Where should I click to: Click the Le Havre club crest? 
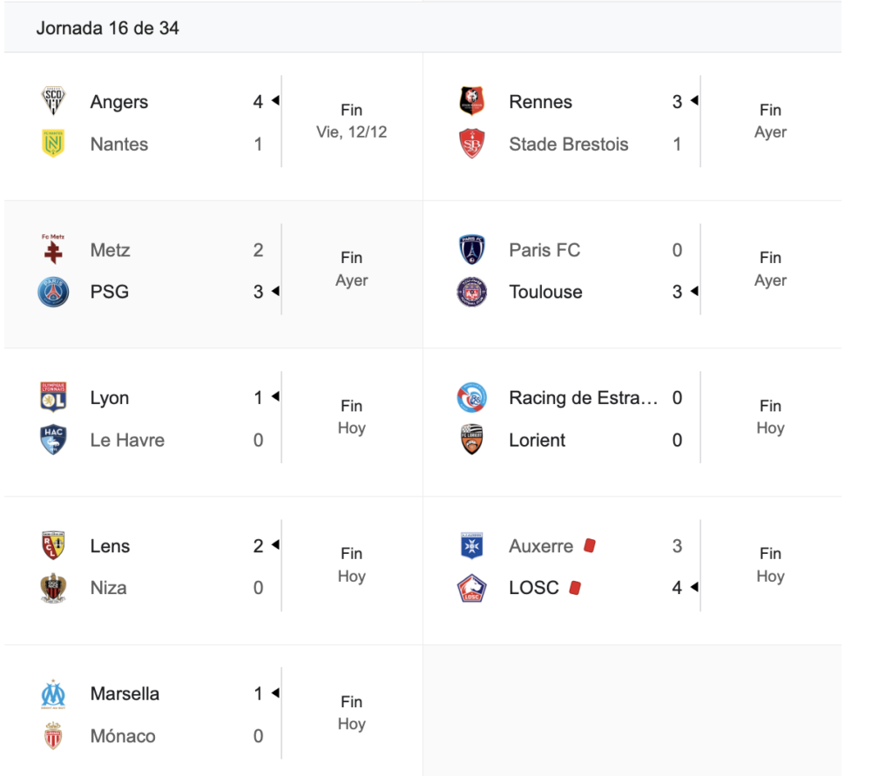click(54, 440)
